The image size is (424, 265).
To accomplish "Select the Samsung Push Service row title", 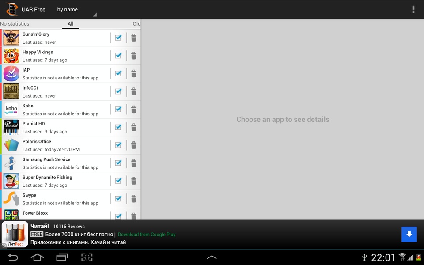I will point(46,159).
